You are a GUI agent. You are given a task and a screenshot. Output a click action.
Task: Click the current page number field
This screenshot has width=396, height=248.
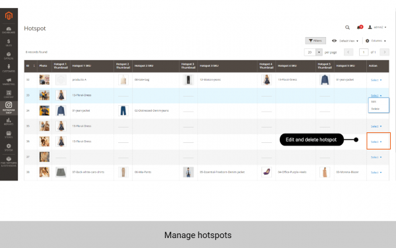click(364, 52)
